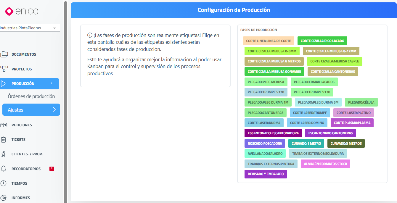Open the Industrias PintaPiedras company dropdown

(x=29, y=28)
